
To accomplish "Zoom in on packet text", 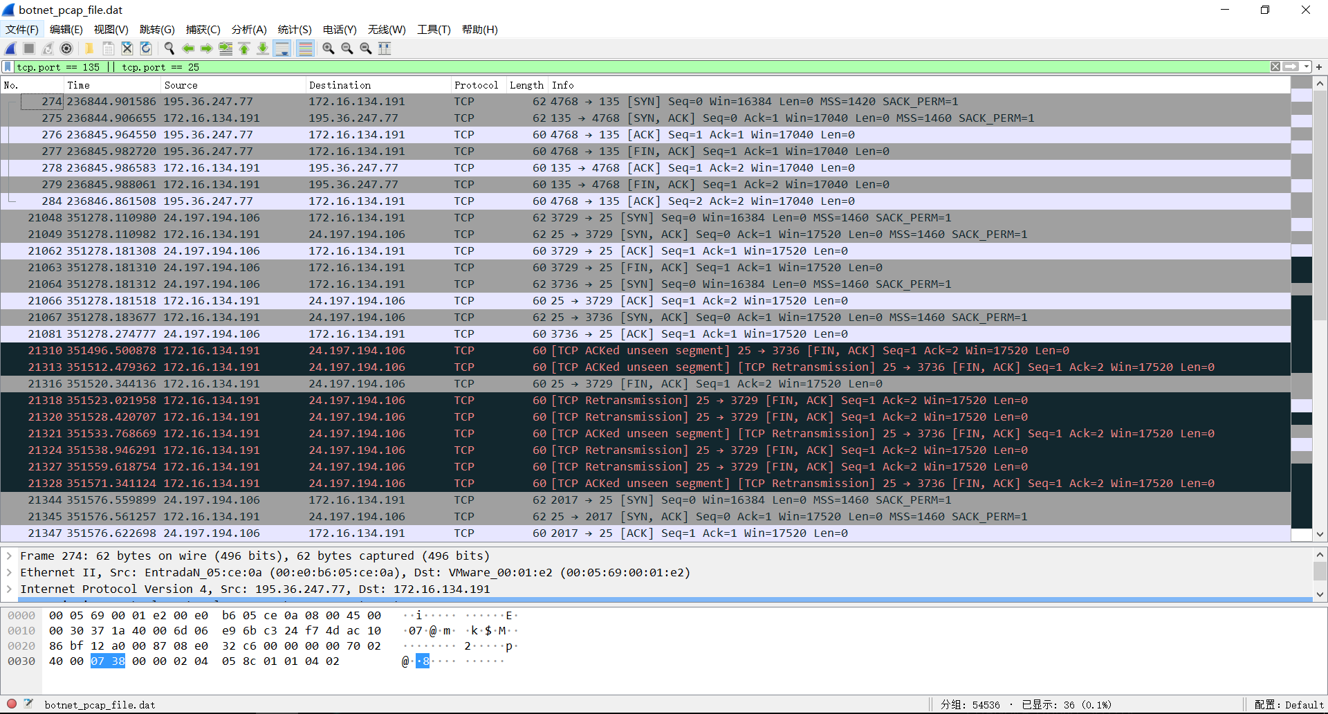I will (329, 48).
